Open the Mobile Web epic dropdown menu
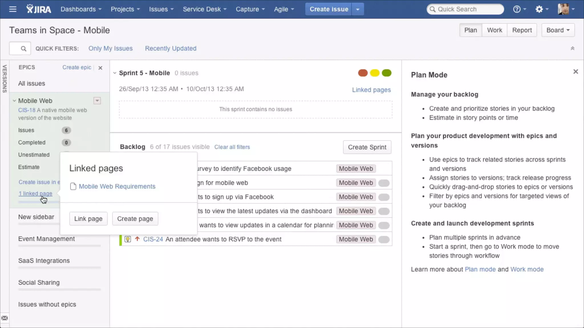This screenshot has height=328, width=584. coord(97,101)
